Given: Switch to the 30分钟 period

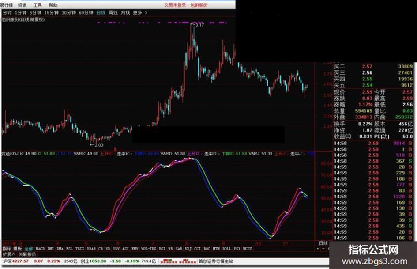Looking at the screenshot, I should click(69, 12).
